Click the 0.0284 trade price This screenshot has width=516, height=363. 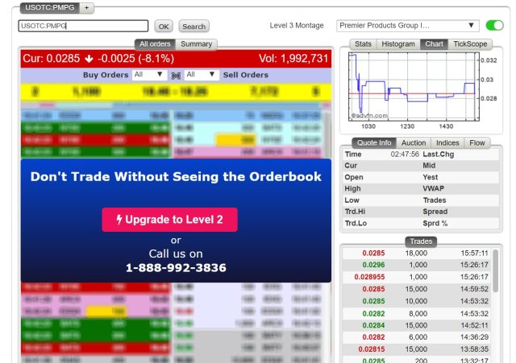tap(373, 325)
